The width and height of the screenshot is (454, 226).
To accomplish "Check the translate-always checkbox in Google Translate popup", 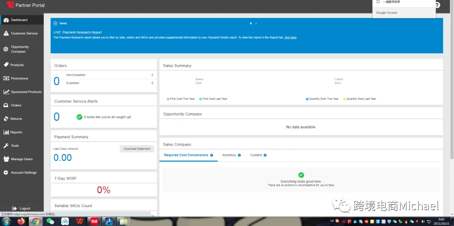I will (378, 2).
